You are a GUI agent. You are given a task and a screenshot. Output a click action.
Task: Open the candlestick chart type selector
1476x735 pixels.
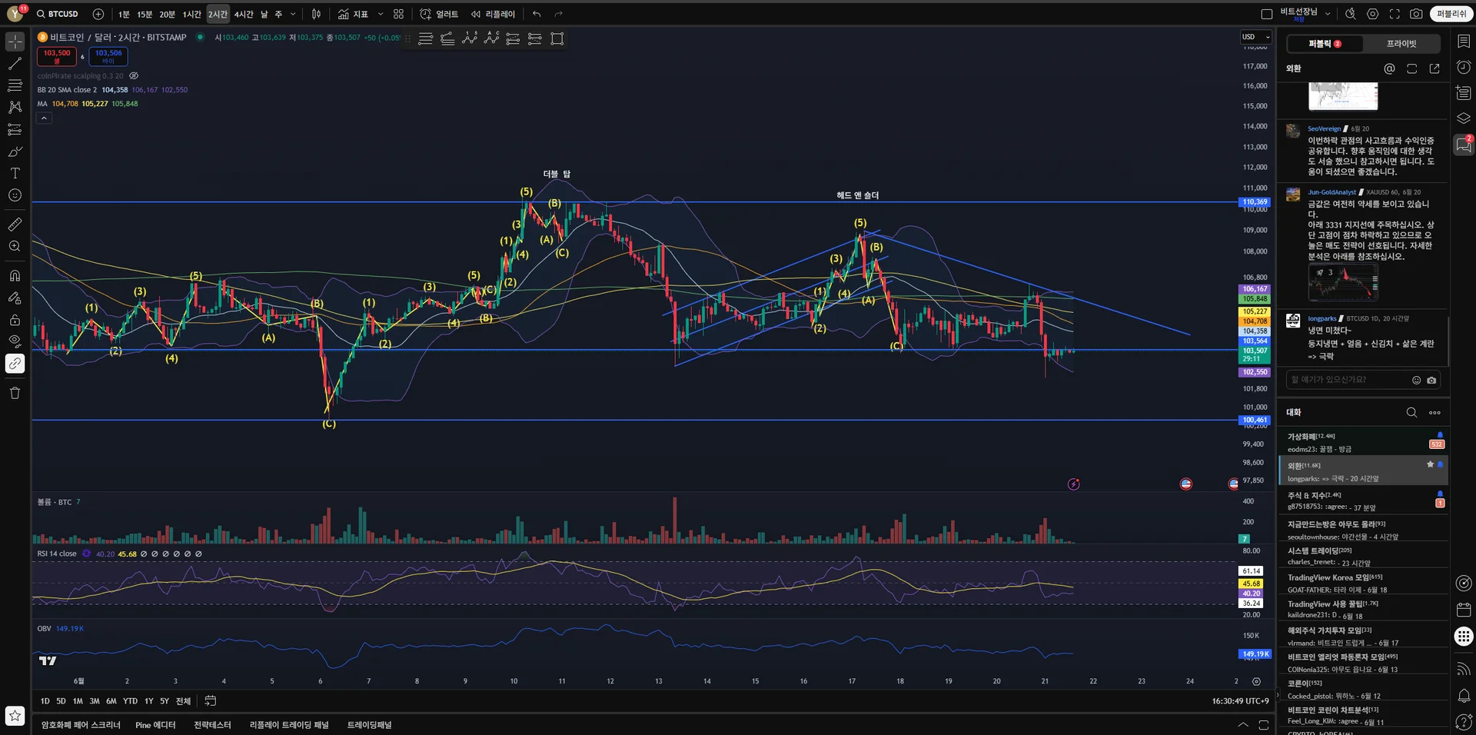tap(316, 14)
